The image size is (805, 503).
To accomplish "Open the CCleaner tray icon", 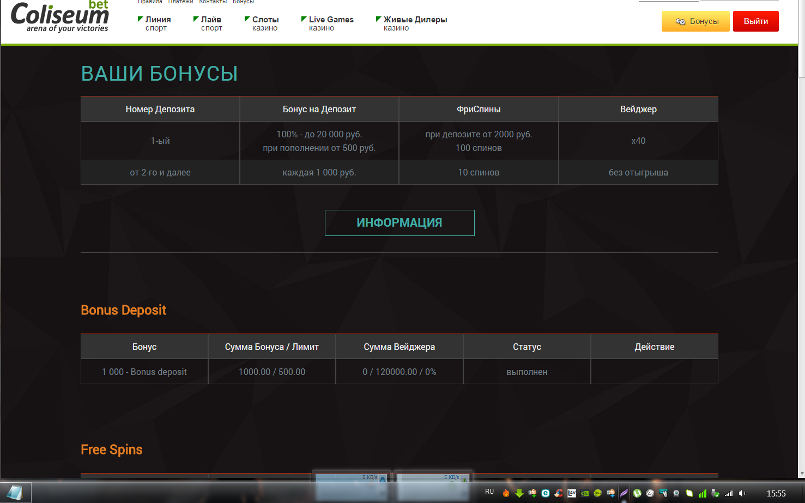I will tap(559, 493).
